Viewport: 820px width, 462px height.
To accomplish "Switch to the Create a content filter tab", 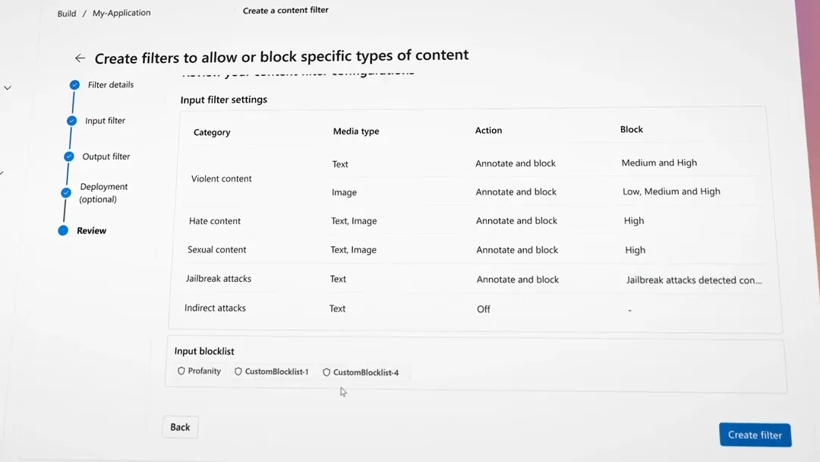I will coord(285,10).
